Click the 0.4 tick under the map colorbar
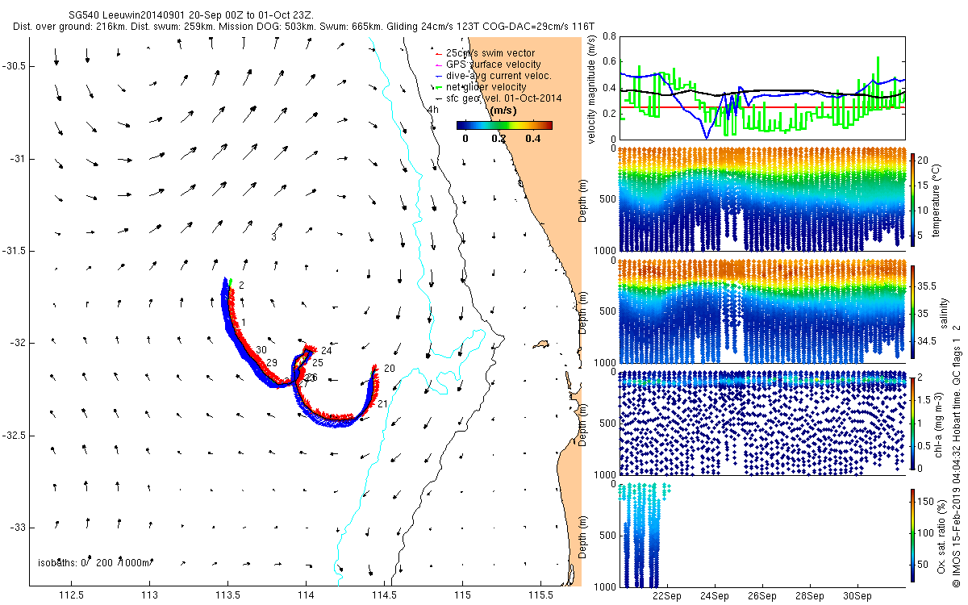968x605 pixels. click(532, 138)
